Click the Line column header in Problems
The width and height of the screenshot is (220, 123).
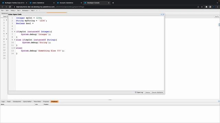click(39, 104)
